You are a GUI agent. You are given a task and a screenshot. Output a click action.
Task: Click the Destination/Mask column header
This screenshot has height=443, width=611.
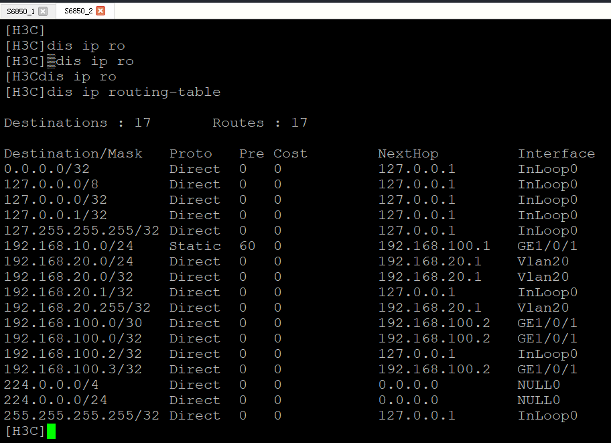73,153
